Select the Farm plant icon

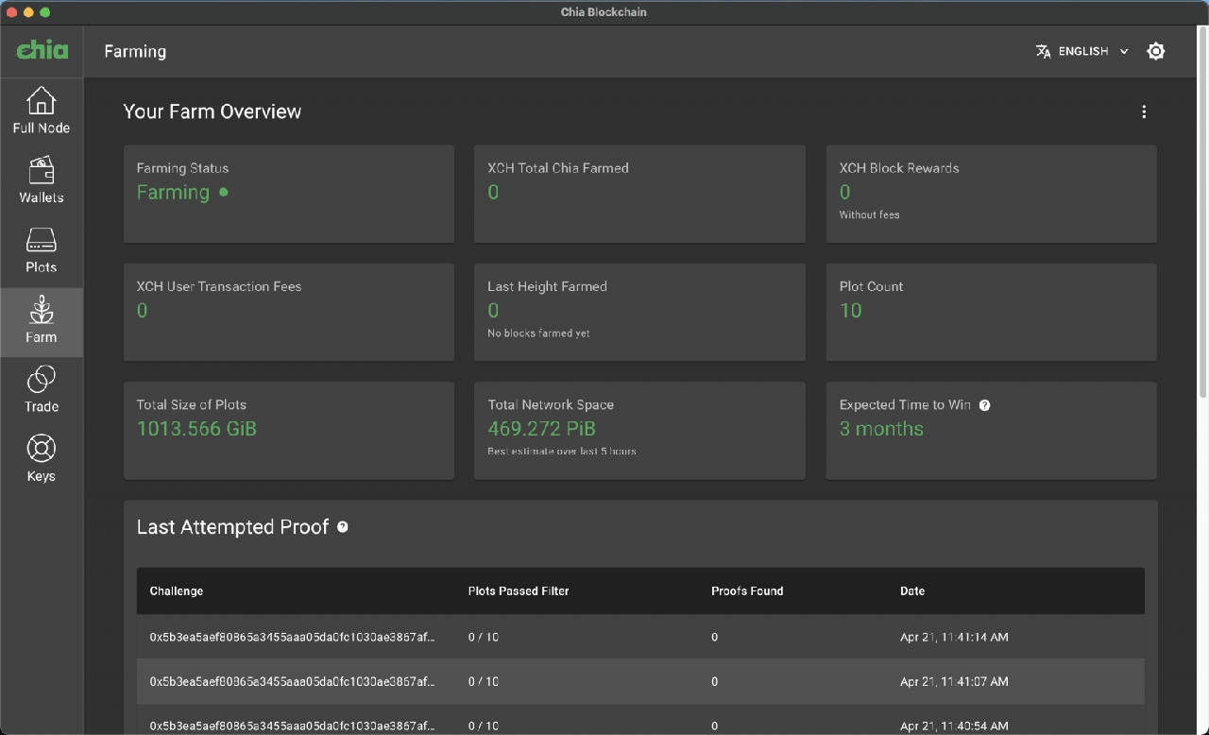tap(41, 311)
